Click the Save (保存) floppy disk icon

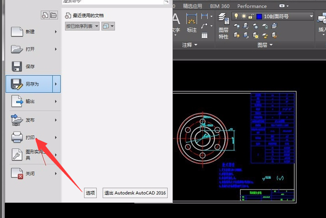[17, 66]
